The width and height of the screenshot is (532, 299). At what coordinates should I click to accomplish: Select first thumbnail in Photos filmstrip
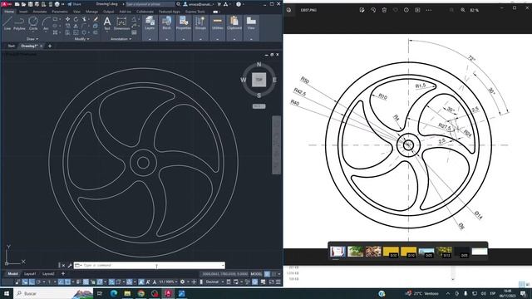point(337,252)
